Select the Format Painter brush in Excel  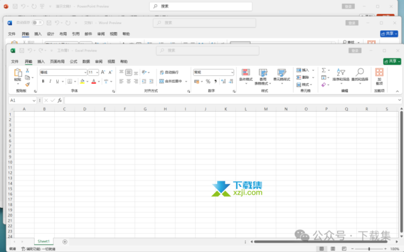pyautogui.click(x=28, y=85)
